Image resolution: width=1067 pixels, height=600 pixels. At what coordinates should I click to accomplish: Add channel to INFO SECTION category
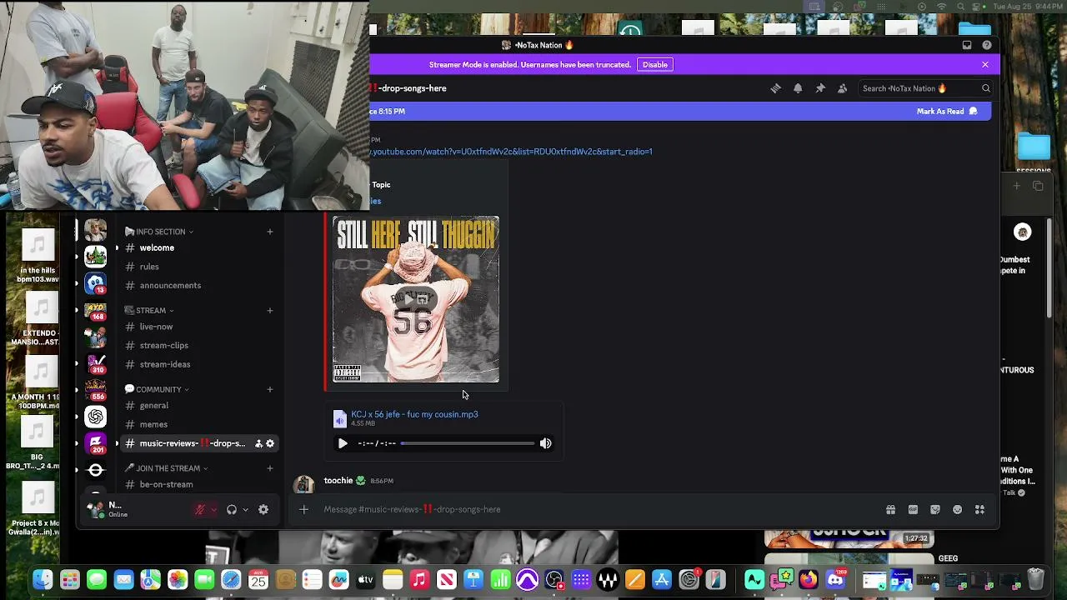[x=269, y=232]
